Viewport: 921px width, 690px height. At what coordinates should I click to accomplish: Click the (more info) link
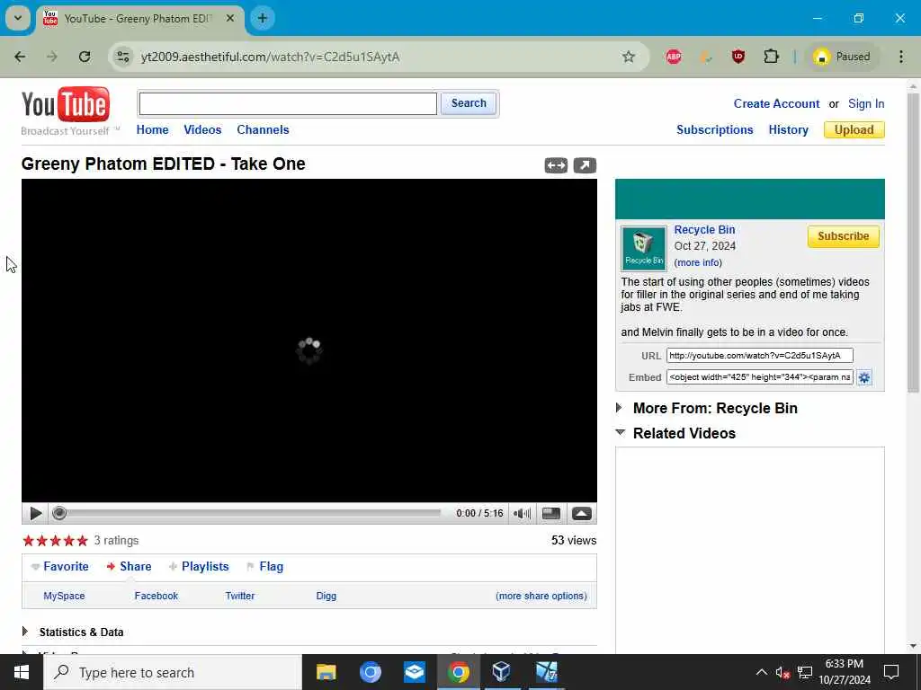pyautogui.click(x=698, y=263)
